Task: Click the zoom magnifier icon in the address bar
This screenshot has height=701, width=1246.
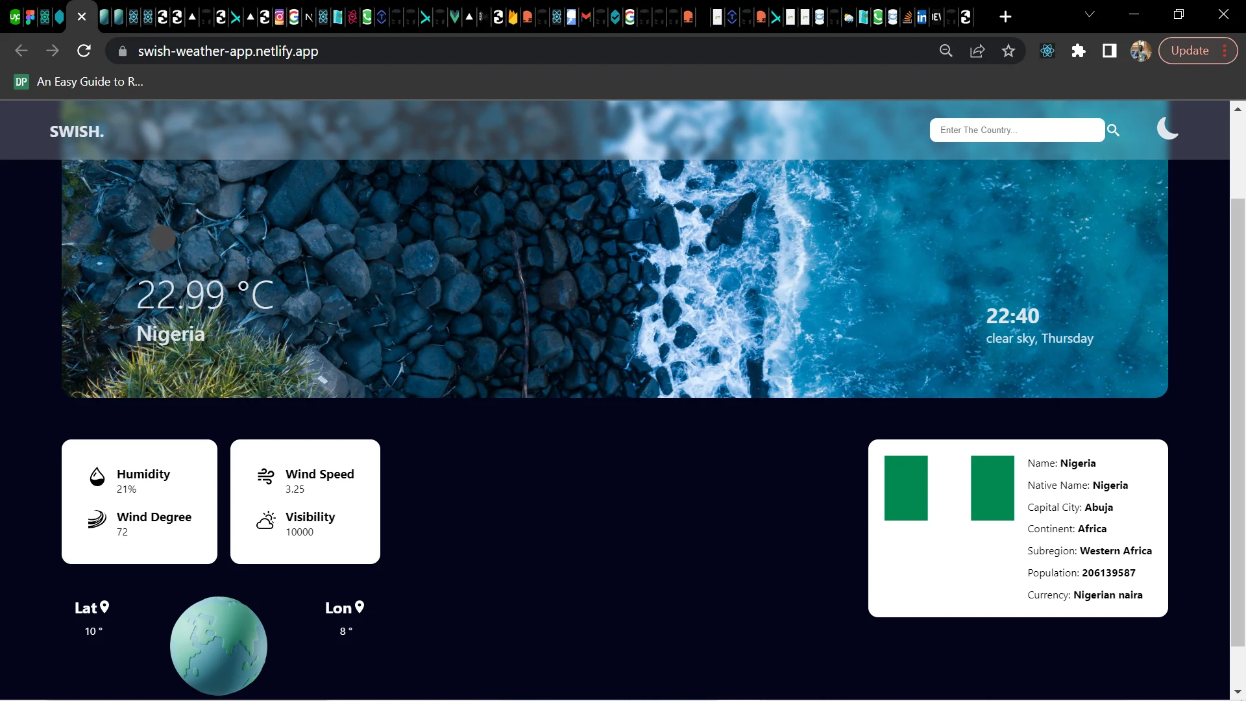Action: click(x=946, y=51)
